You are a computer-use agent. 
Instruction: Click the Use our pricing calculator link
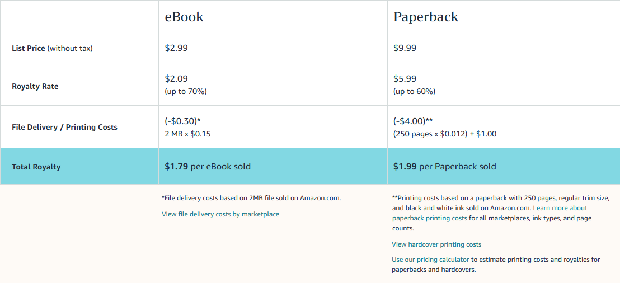pyautogui.click(x=430, y=260)
